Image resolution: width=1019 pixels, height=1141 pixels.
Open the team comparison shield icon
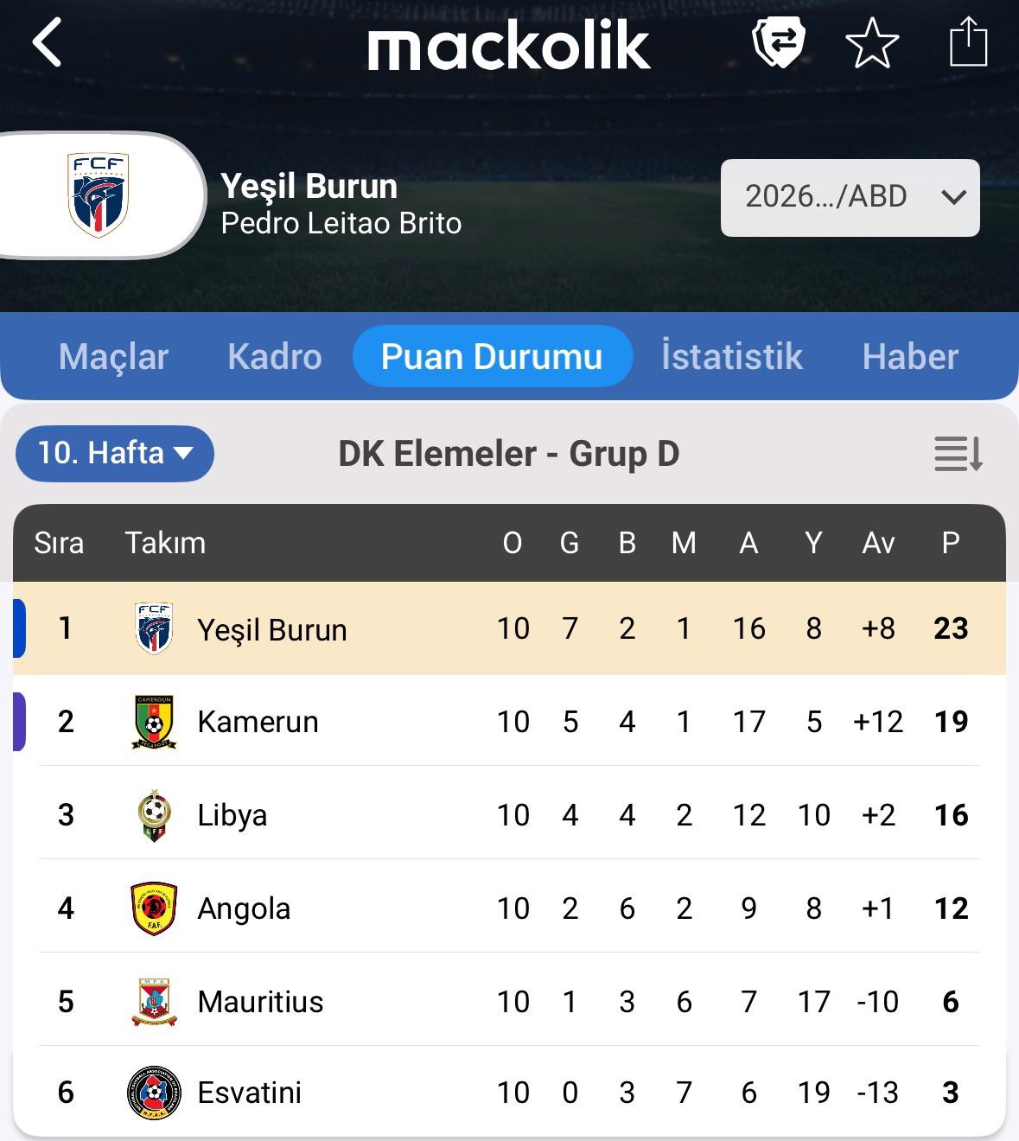coord(779,42)
